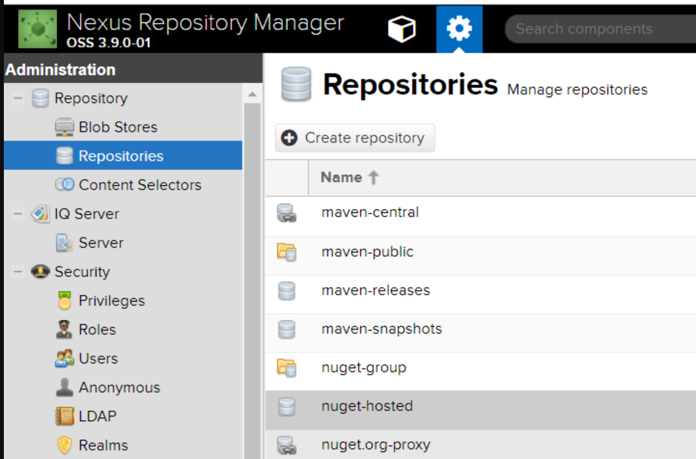Screen dimensions: 696x459
Task: Click the Privileges medal icon
Action: click(x=64, y=300)
